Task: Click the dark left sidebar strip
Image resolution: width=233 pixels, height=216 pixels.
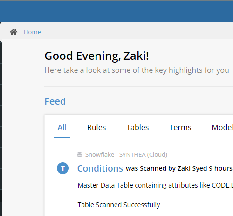Action: (x=1, y=127)
